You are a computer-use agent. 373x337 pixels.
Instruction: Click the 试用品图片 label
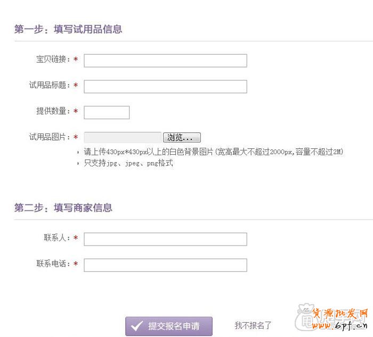click(50, 137)
